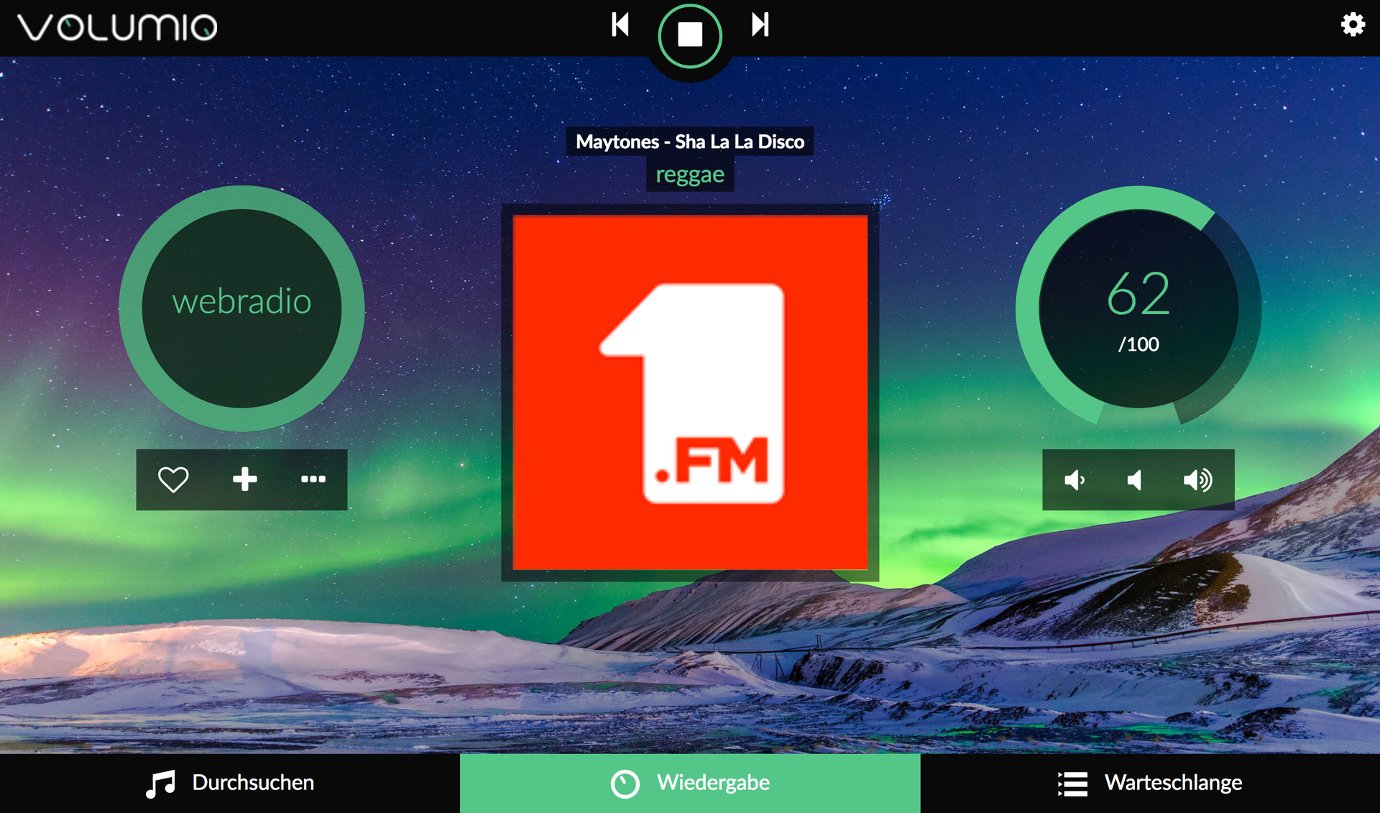Stop playback with the center button
Screen dimensions: 1380x813
point(690,35)
